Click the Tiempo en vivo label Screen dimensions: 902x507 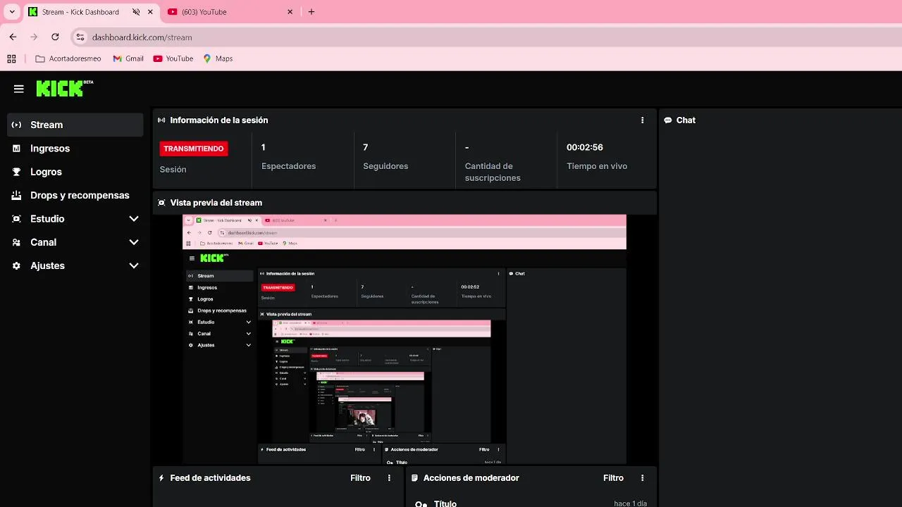pyautogui.click(x=597, y=166)
